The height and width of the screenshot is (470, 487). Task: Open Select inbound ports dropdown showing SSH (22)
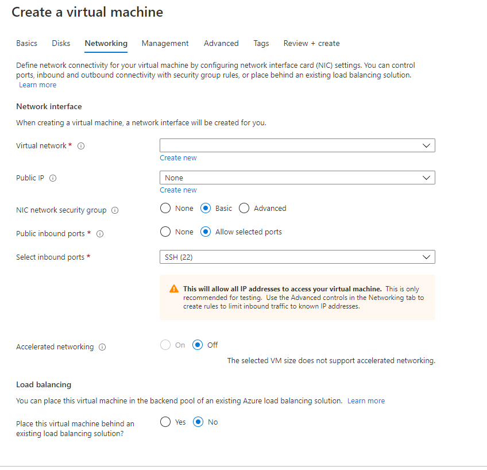(297, 257)
